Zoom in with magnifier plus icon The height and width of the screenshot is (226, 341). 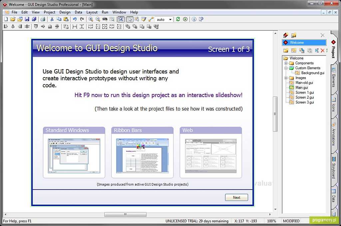[91, 19]
